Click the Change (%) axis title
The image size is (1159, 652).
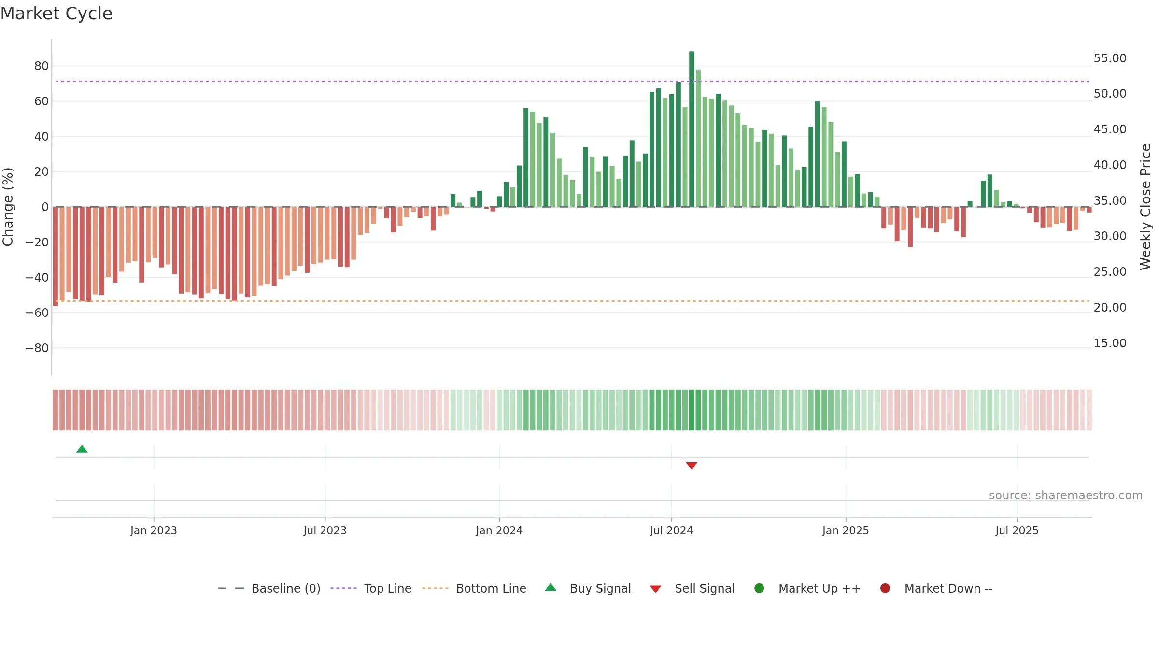[x=8, y=207]
